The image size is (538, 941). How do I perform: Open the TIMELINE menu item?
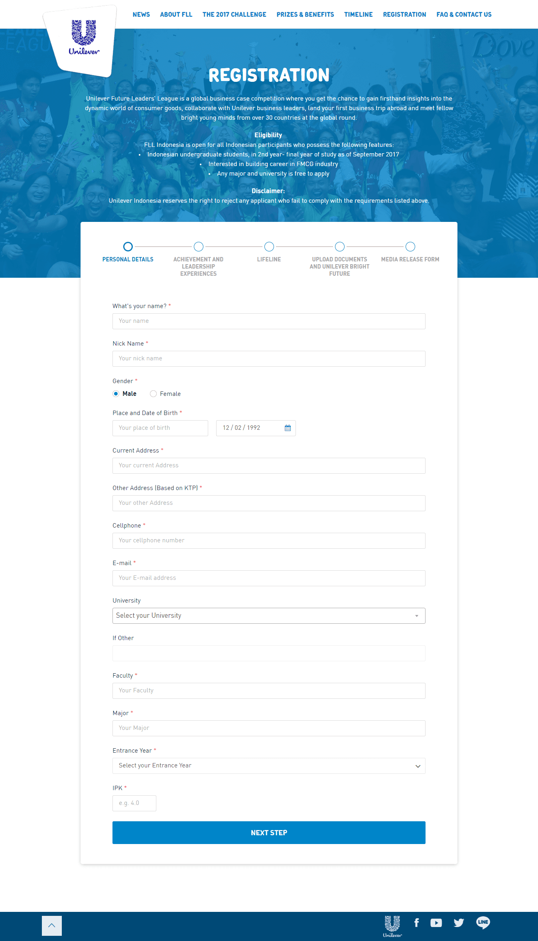pyautogui.click(x=358, y=14)
